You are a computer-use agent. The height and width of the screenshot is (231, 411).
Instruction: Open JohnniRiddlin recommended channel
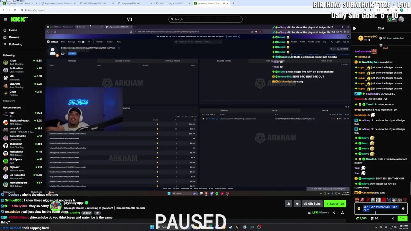[x=22, y=138]
